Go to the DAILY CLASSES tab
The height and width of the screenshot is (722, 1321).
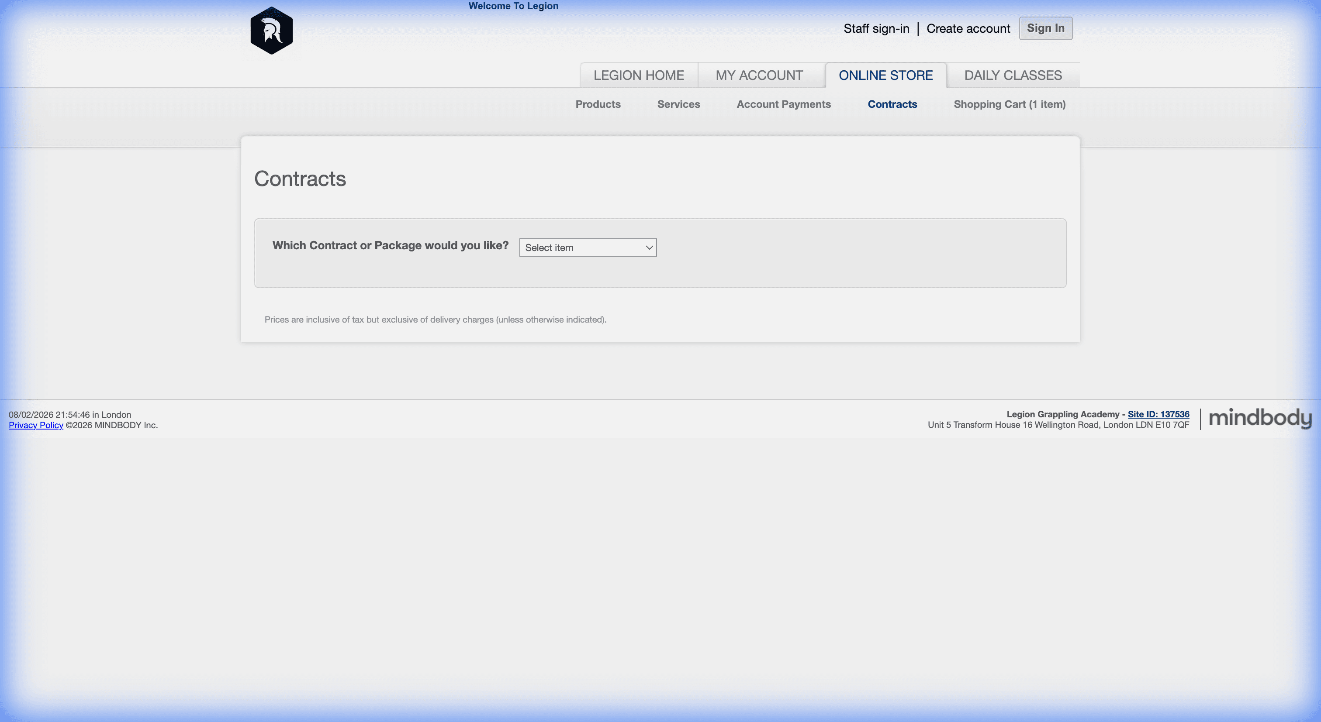1013,76
